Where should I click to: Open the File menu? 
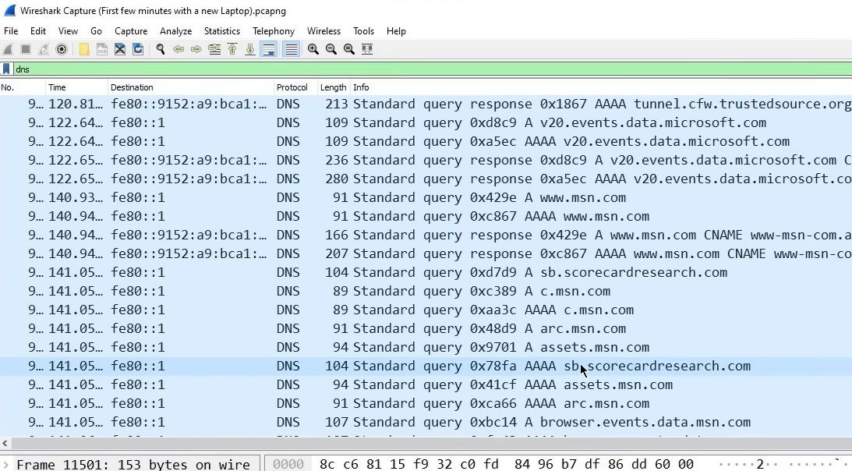click(x=11, y=31)
